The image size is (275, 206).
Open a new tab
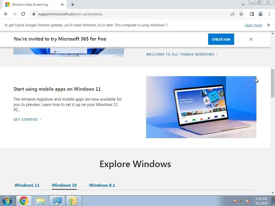(x=73, y=5)
